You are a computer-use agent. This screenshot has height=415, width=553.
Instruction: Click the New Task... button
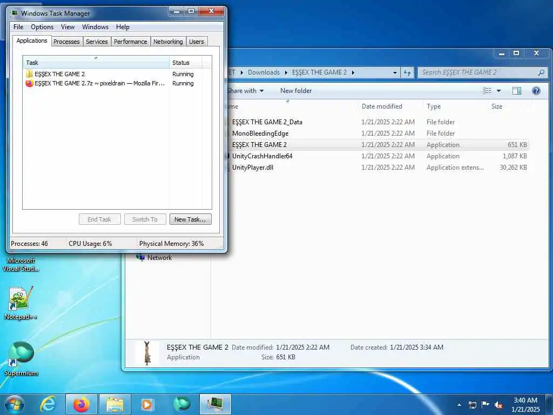pyautogui.click(x=191, y=219)
